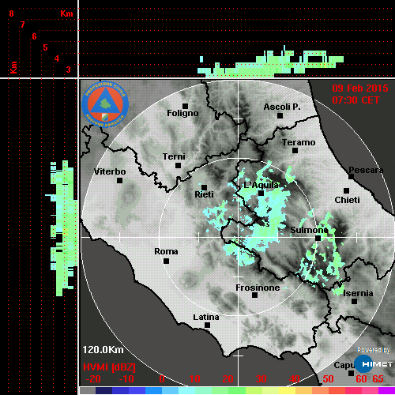Click the yellow swatch in the color bar
395x395 pixels.
(287, 390)
